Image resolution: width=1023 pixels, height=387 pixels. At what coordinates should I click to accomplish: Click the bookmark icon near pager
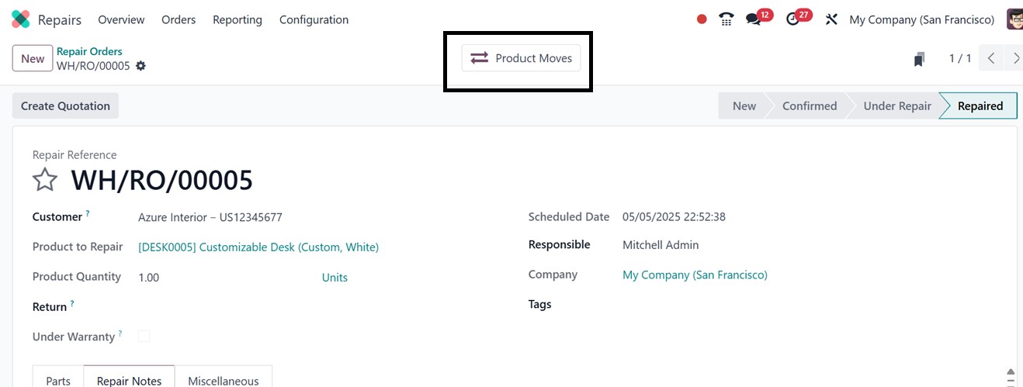[x=920, y=59]
